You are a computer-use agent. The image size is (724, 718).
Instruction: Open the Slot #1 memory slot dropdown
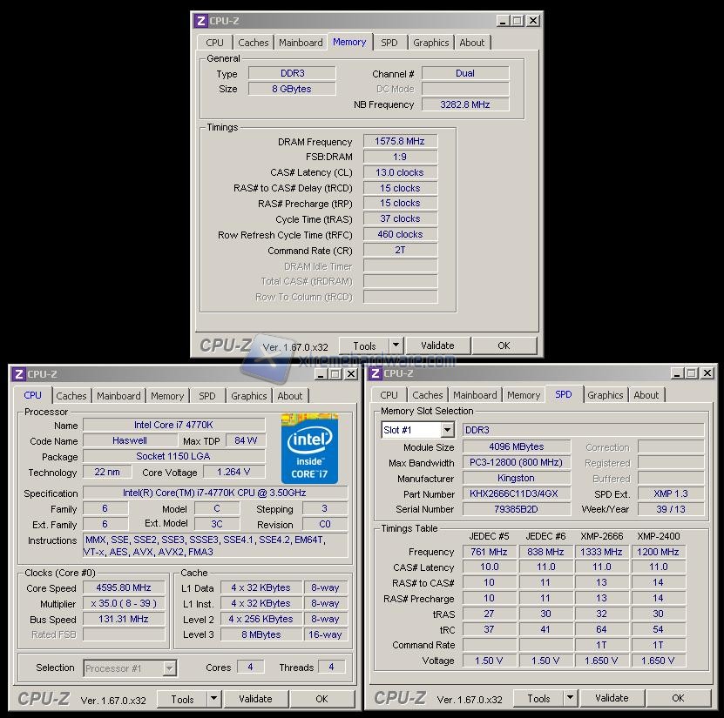pyautogui.click(x=447, y=431)
